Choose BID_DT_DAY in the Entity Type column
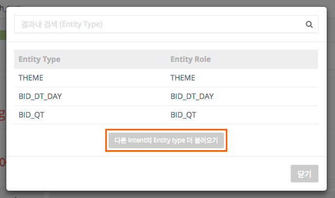This screenshot has width=335, height=198. (x=40, y=97)
